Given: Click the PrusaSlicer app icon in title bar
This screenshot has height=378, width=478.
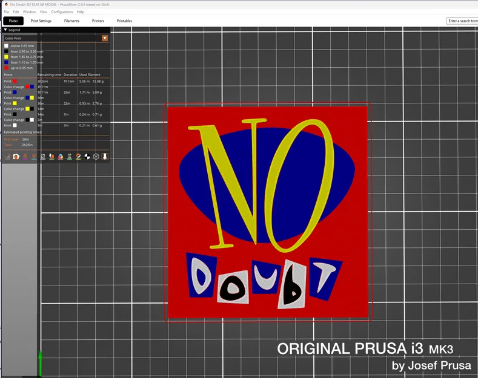Looking at the screenshot, I should 6,4.
